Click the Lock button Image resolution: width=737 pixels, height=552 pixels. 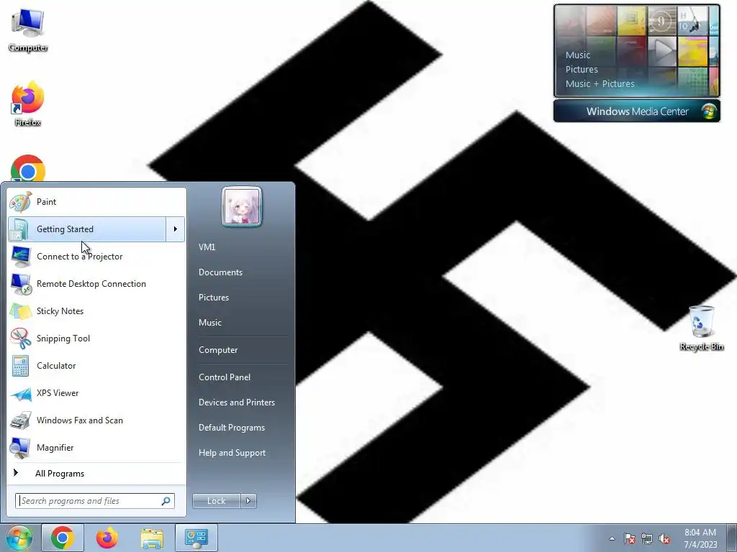tap(216, 501)
